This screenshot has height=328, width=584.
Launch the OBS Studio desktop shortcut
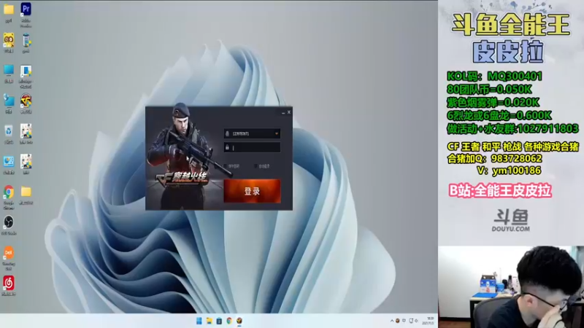[9, 222]
